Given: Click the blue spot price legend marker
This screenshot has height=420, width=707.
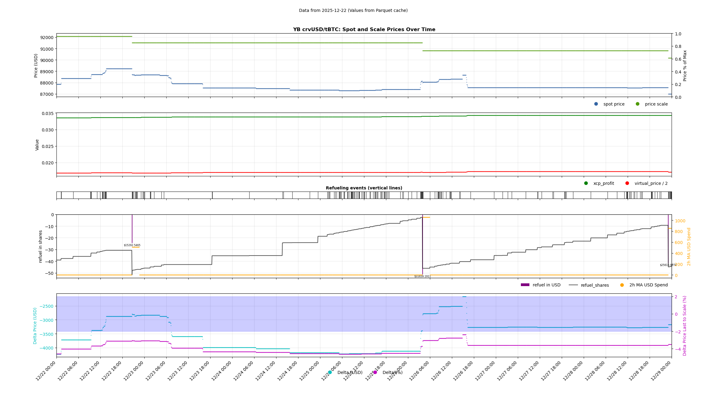Looking at the screenshot, I should pyautogui.click(x=596, y=104).
